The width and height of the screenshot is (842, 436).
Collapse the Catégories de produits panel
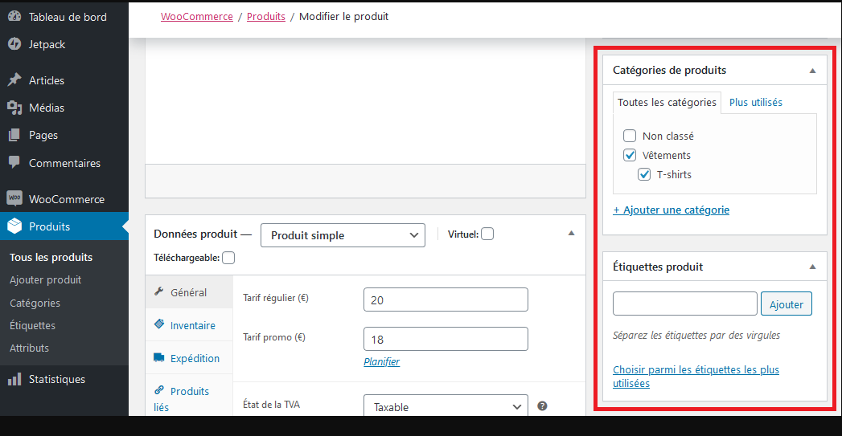pyautogui.click(x=812, y=71)
